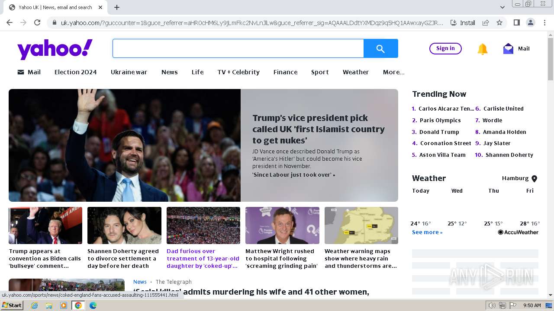Go to the Finance section
Screen dimensions: 554x311
click(x=285, y=72)
